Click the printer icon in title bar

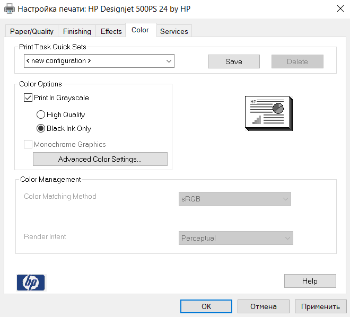point(10,8)
